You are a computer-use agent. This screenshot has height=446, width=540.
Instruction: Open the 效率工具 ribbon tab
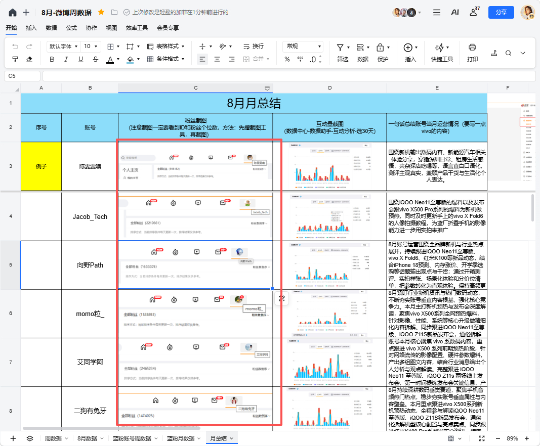(137, 28)
